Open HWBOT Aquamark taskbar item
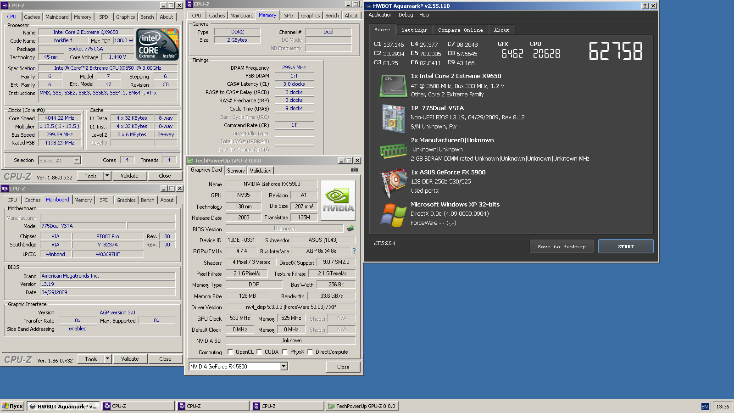The image size is (734, 413). 63,406
